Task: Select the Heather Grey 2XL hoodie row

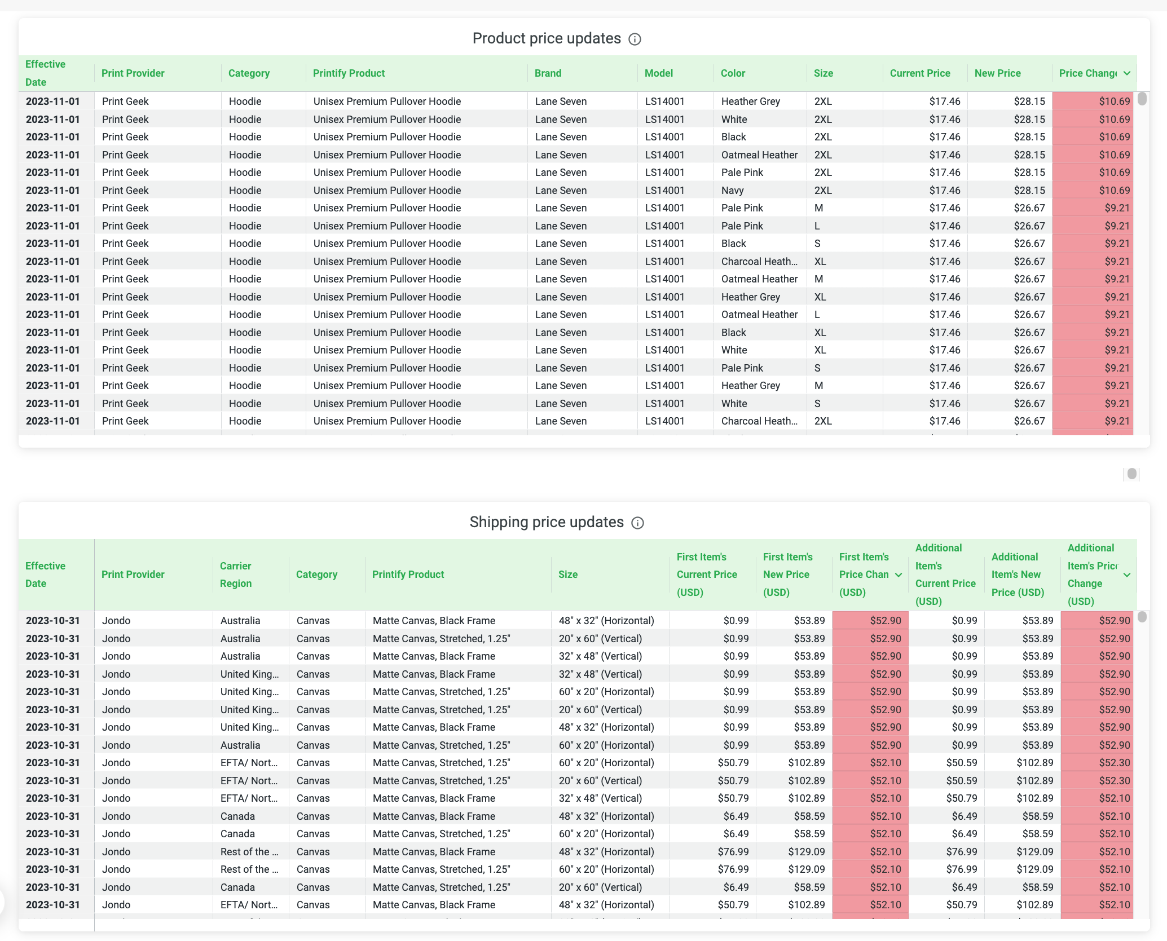Action: 395,101
